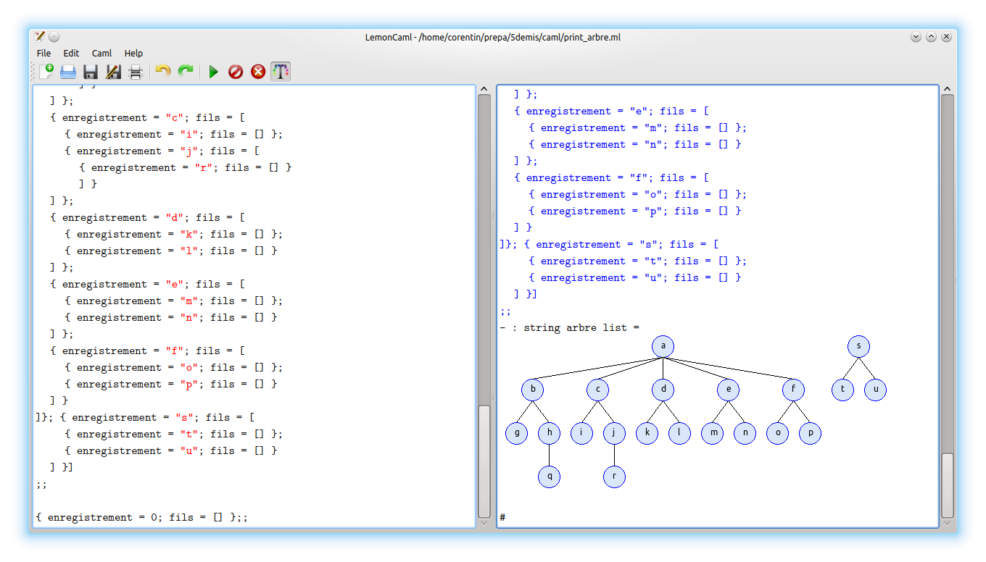This screenshot has height=562, width=986.
Task: Click the editor pane scrollbar up arrow
Action: pyautogui.click(x=484, y=90)
